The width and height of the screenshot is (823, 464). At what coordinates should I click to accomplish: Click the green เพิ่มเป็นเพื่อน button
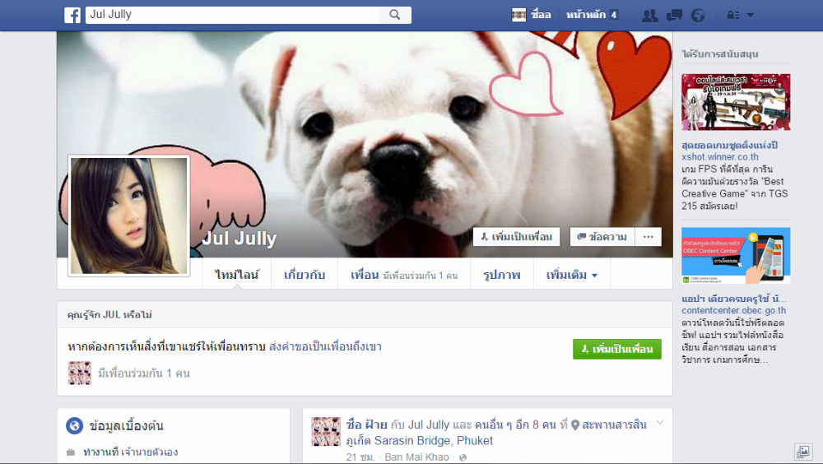tap(616, 349)
